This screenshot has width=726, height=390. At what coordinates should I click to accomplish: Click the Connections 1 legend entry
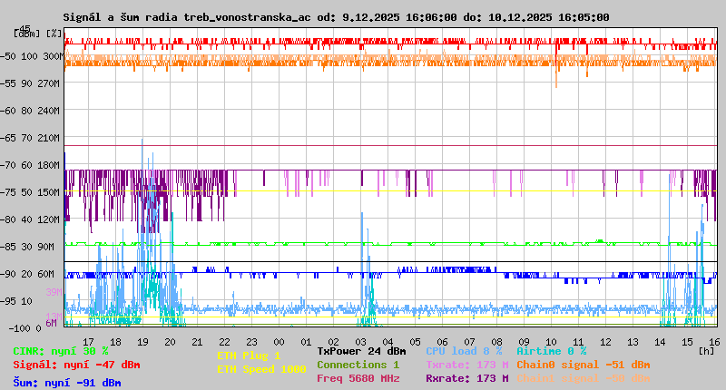pyautogui.click(x=358, y=365)
